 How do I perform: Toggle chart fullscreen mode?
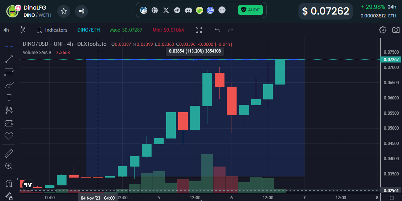coord(199,30)
